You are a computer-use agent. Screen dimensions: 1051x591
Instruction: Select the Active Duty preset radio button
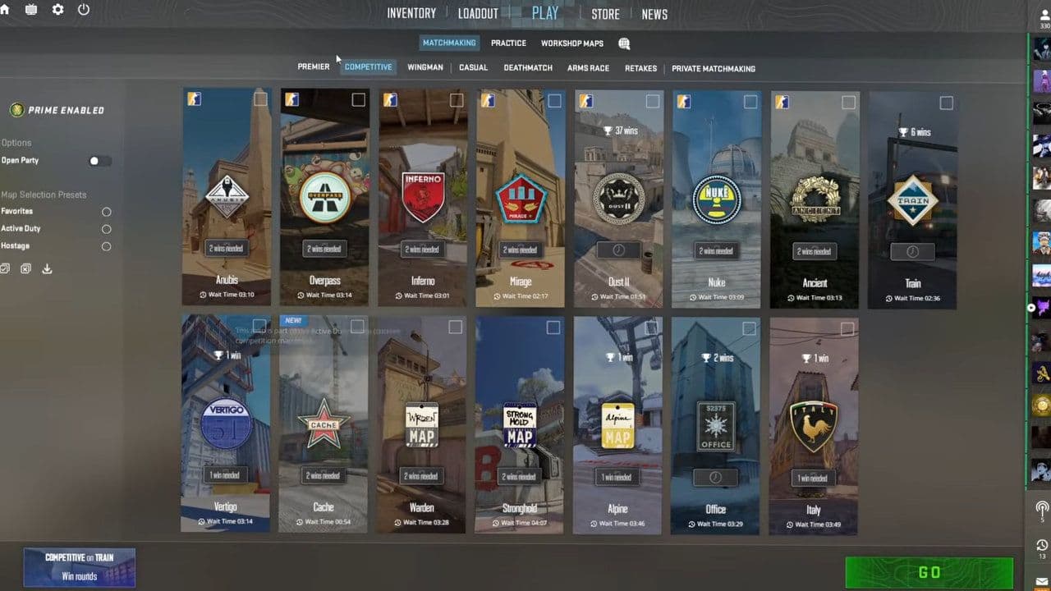[x=106, y=229]
